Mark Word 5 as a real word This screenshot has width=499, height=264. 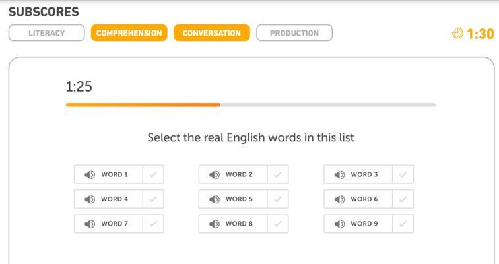(x=278, y=199)
